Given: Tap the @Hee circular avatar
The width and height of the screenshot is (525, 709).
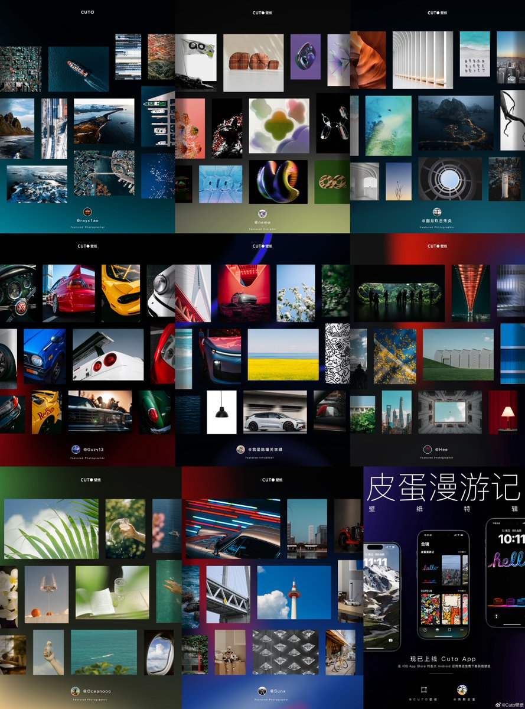Looking at the screenshot, I should click(427, 450).
